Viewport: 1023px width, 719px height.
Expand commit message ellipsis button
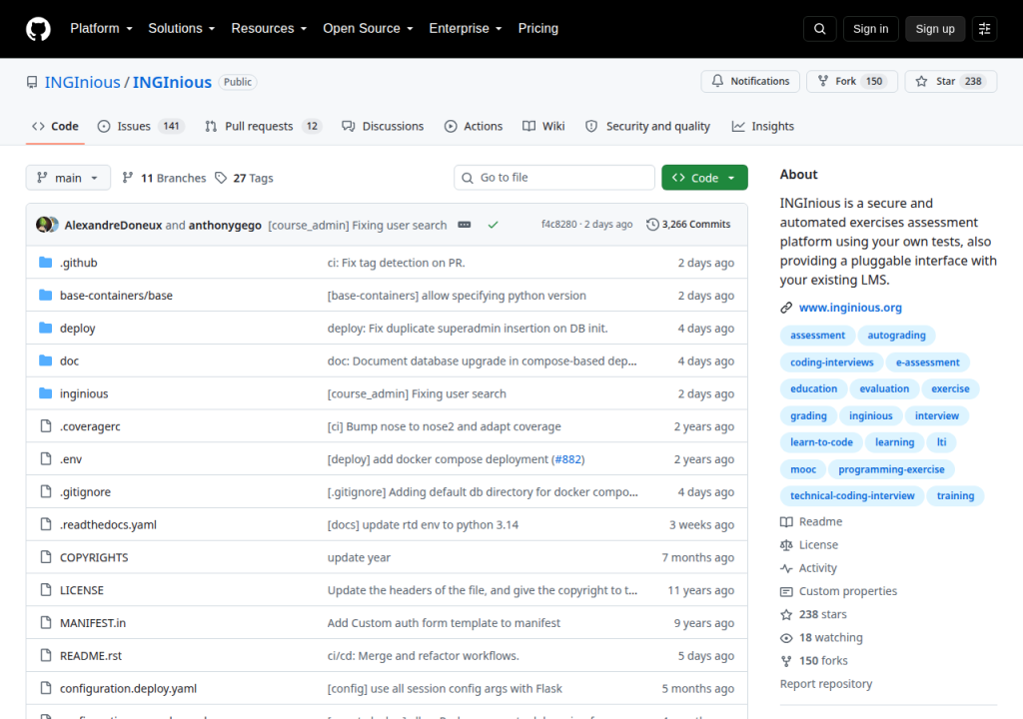(x=465, y=225)
